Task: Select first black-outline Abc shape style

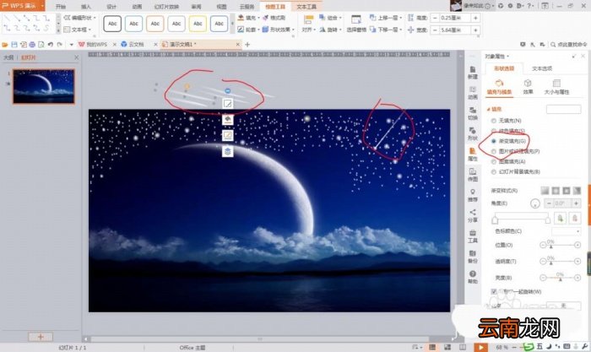Action: click(x=112, y=24)
